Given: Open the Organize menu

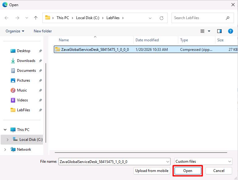Looking at the screenshot, I should coord(15,31).
